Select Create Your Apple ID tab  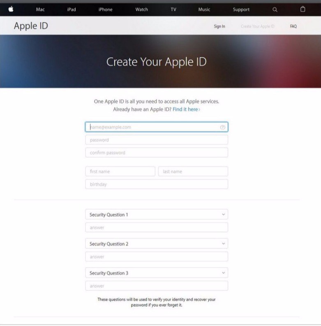tap(257, 26)
